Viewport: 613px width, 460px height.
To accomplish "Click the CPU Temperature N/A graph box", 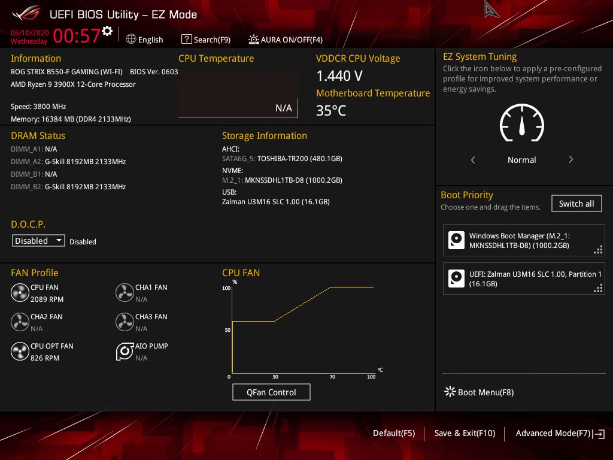I will tap(238, 94).
